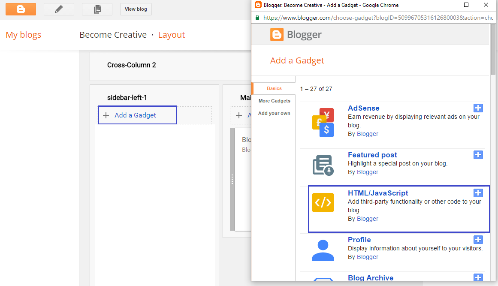The image size is (498, 286).
Task: Add the Featured post gadget plus button
Action: pos(478,155)
